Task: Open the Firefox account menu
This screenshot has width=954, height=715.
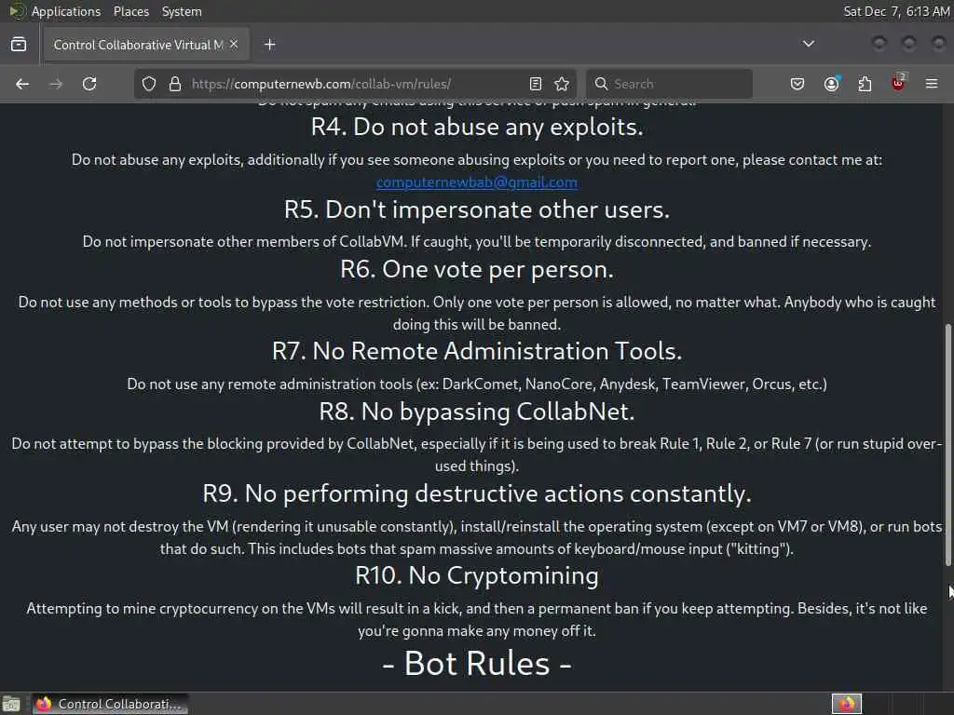Action: [831, 84]
